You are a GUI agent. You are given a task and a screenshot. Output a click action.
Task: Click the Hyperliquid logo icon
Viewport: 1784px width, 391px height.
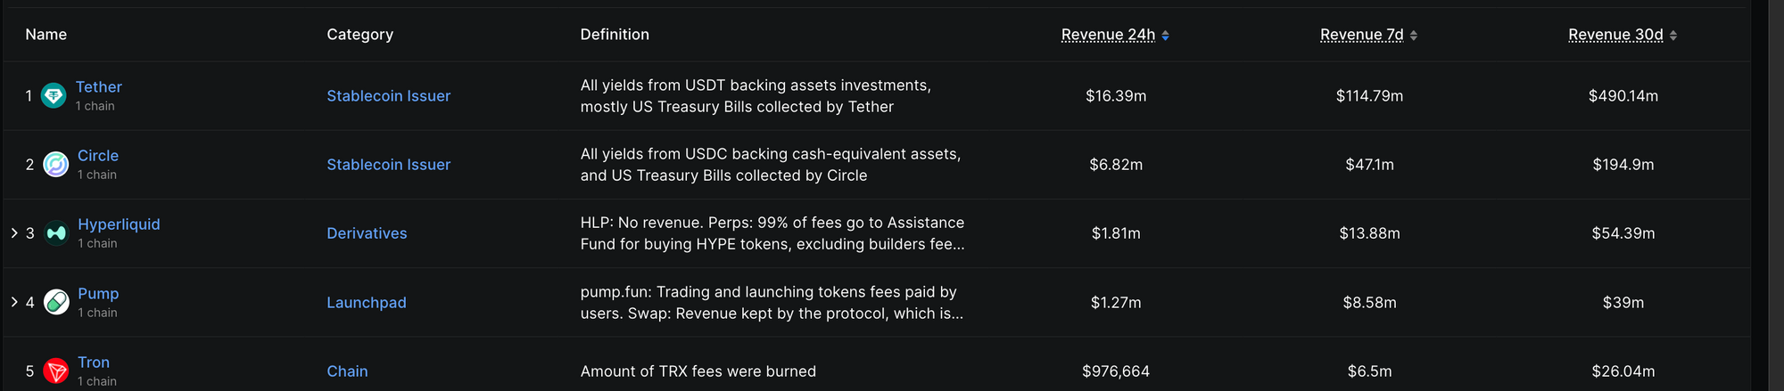56,233
